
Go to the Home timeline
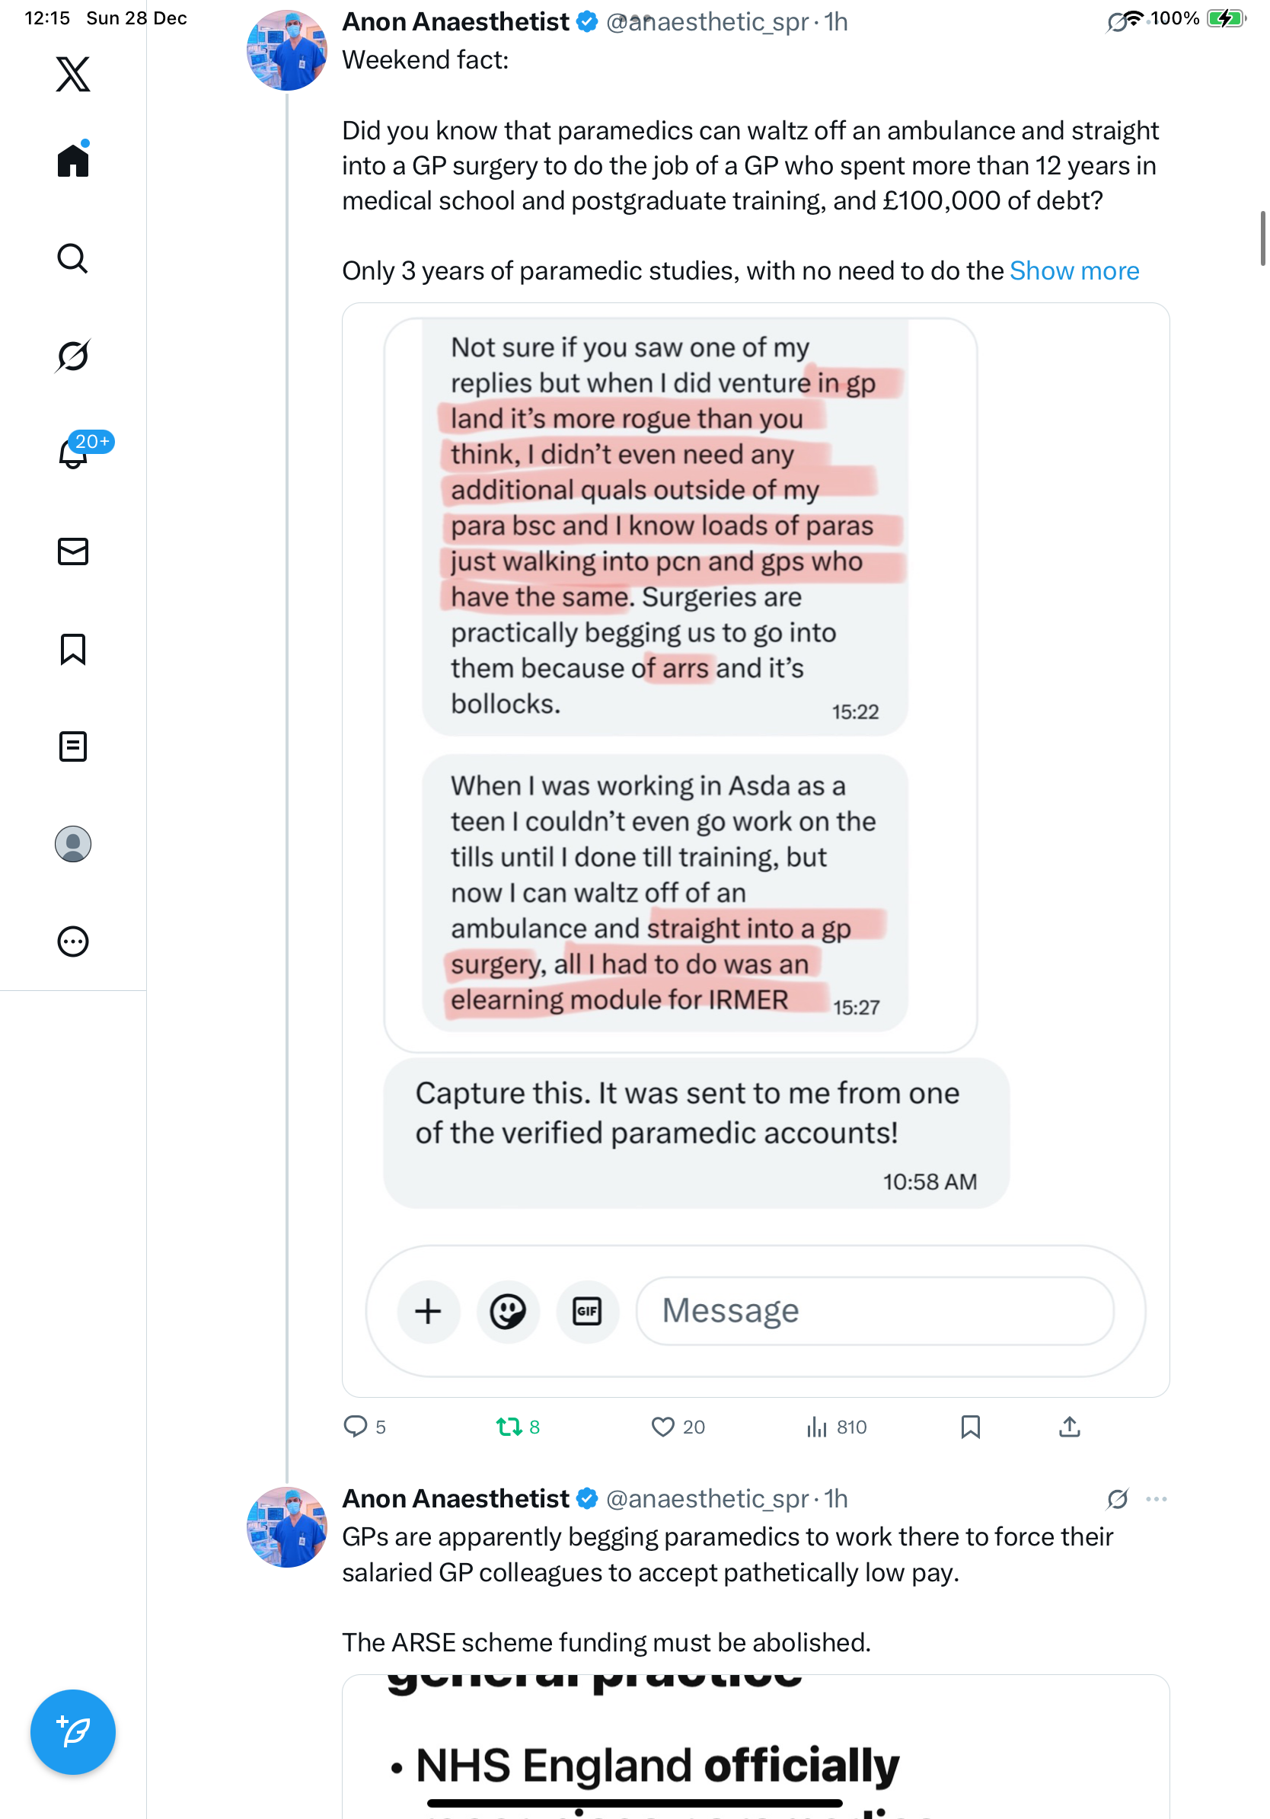[x=73, y=161]
